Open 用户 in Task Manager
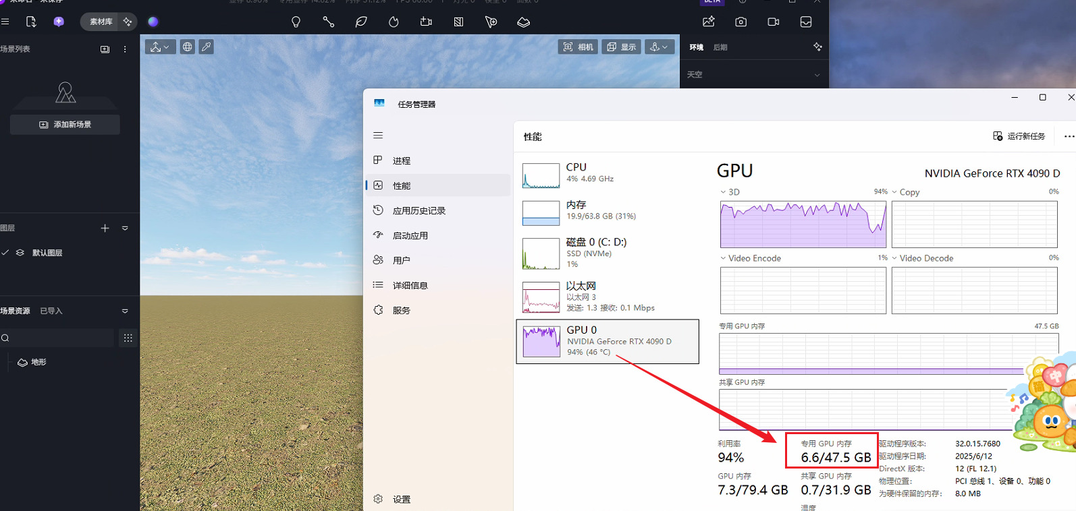The height and width of the screenshot is (511, 1076). pos(438,260)
